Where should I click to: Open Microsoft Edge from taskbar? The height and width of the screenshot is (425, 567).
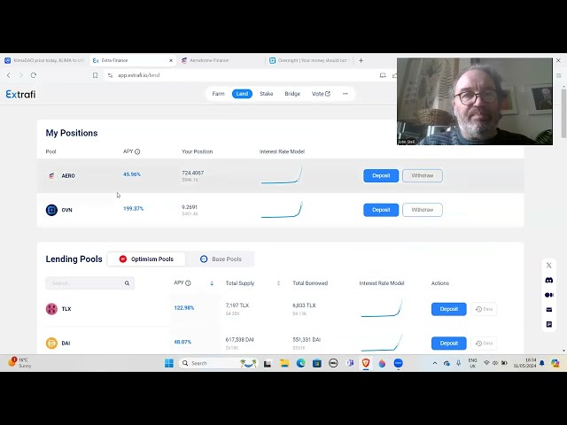pos(301,363)
